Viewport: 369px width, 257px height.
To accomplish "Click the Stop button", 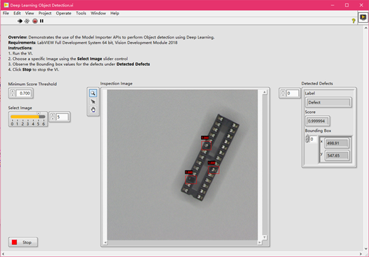I will point(23,242).
